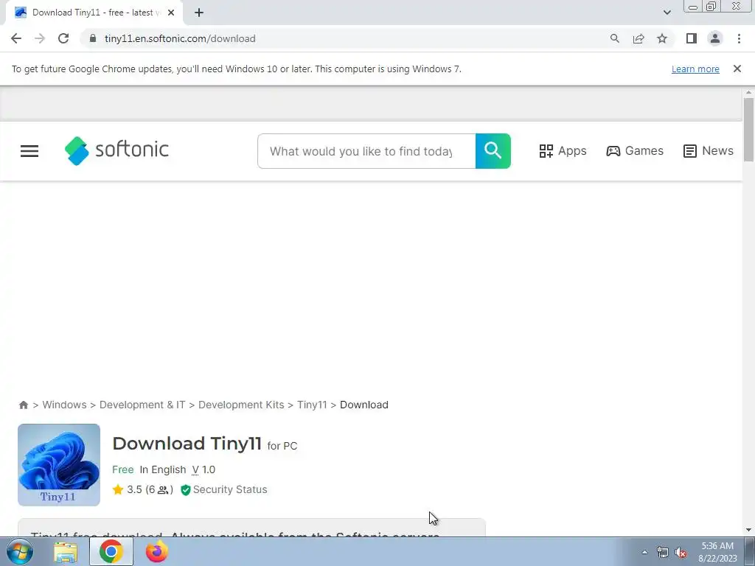Dismiss the Chrome update notice
This screenshot has height=566, width=755.
pyautogui.click(x=737, y=69)
